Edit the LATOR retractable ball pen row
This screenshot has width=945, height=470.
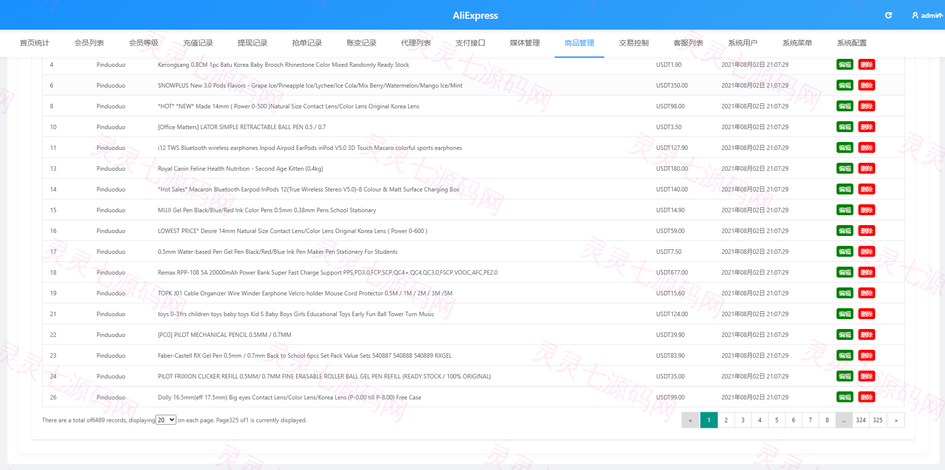[845, 127]
